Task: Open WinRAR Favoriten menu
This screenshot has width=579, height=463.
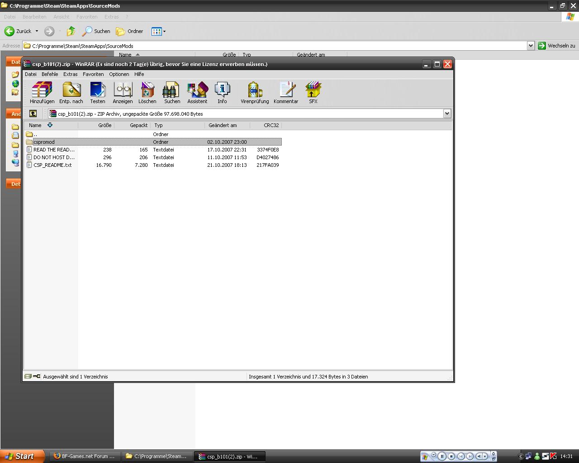Action: pyautogui.click(x=93, y=74)
